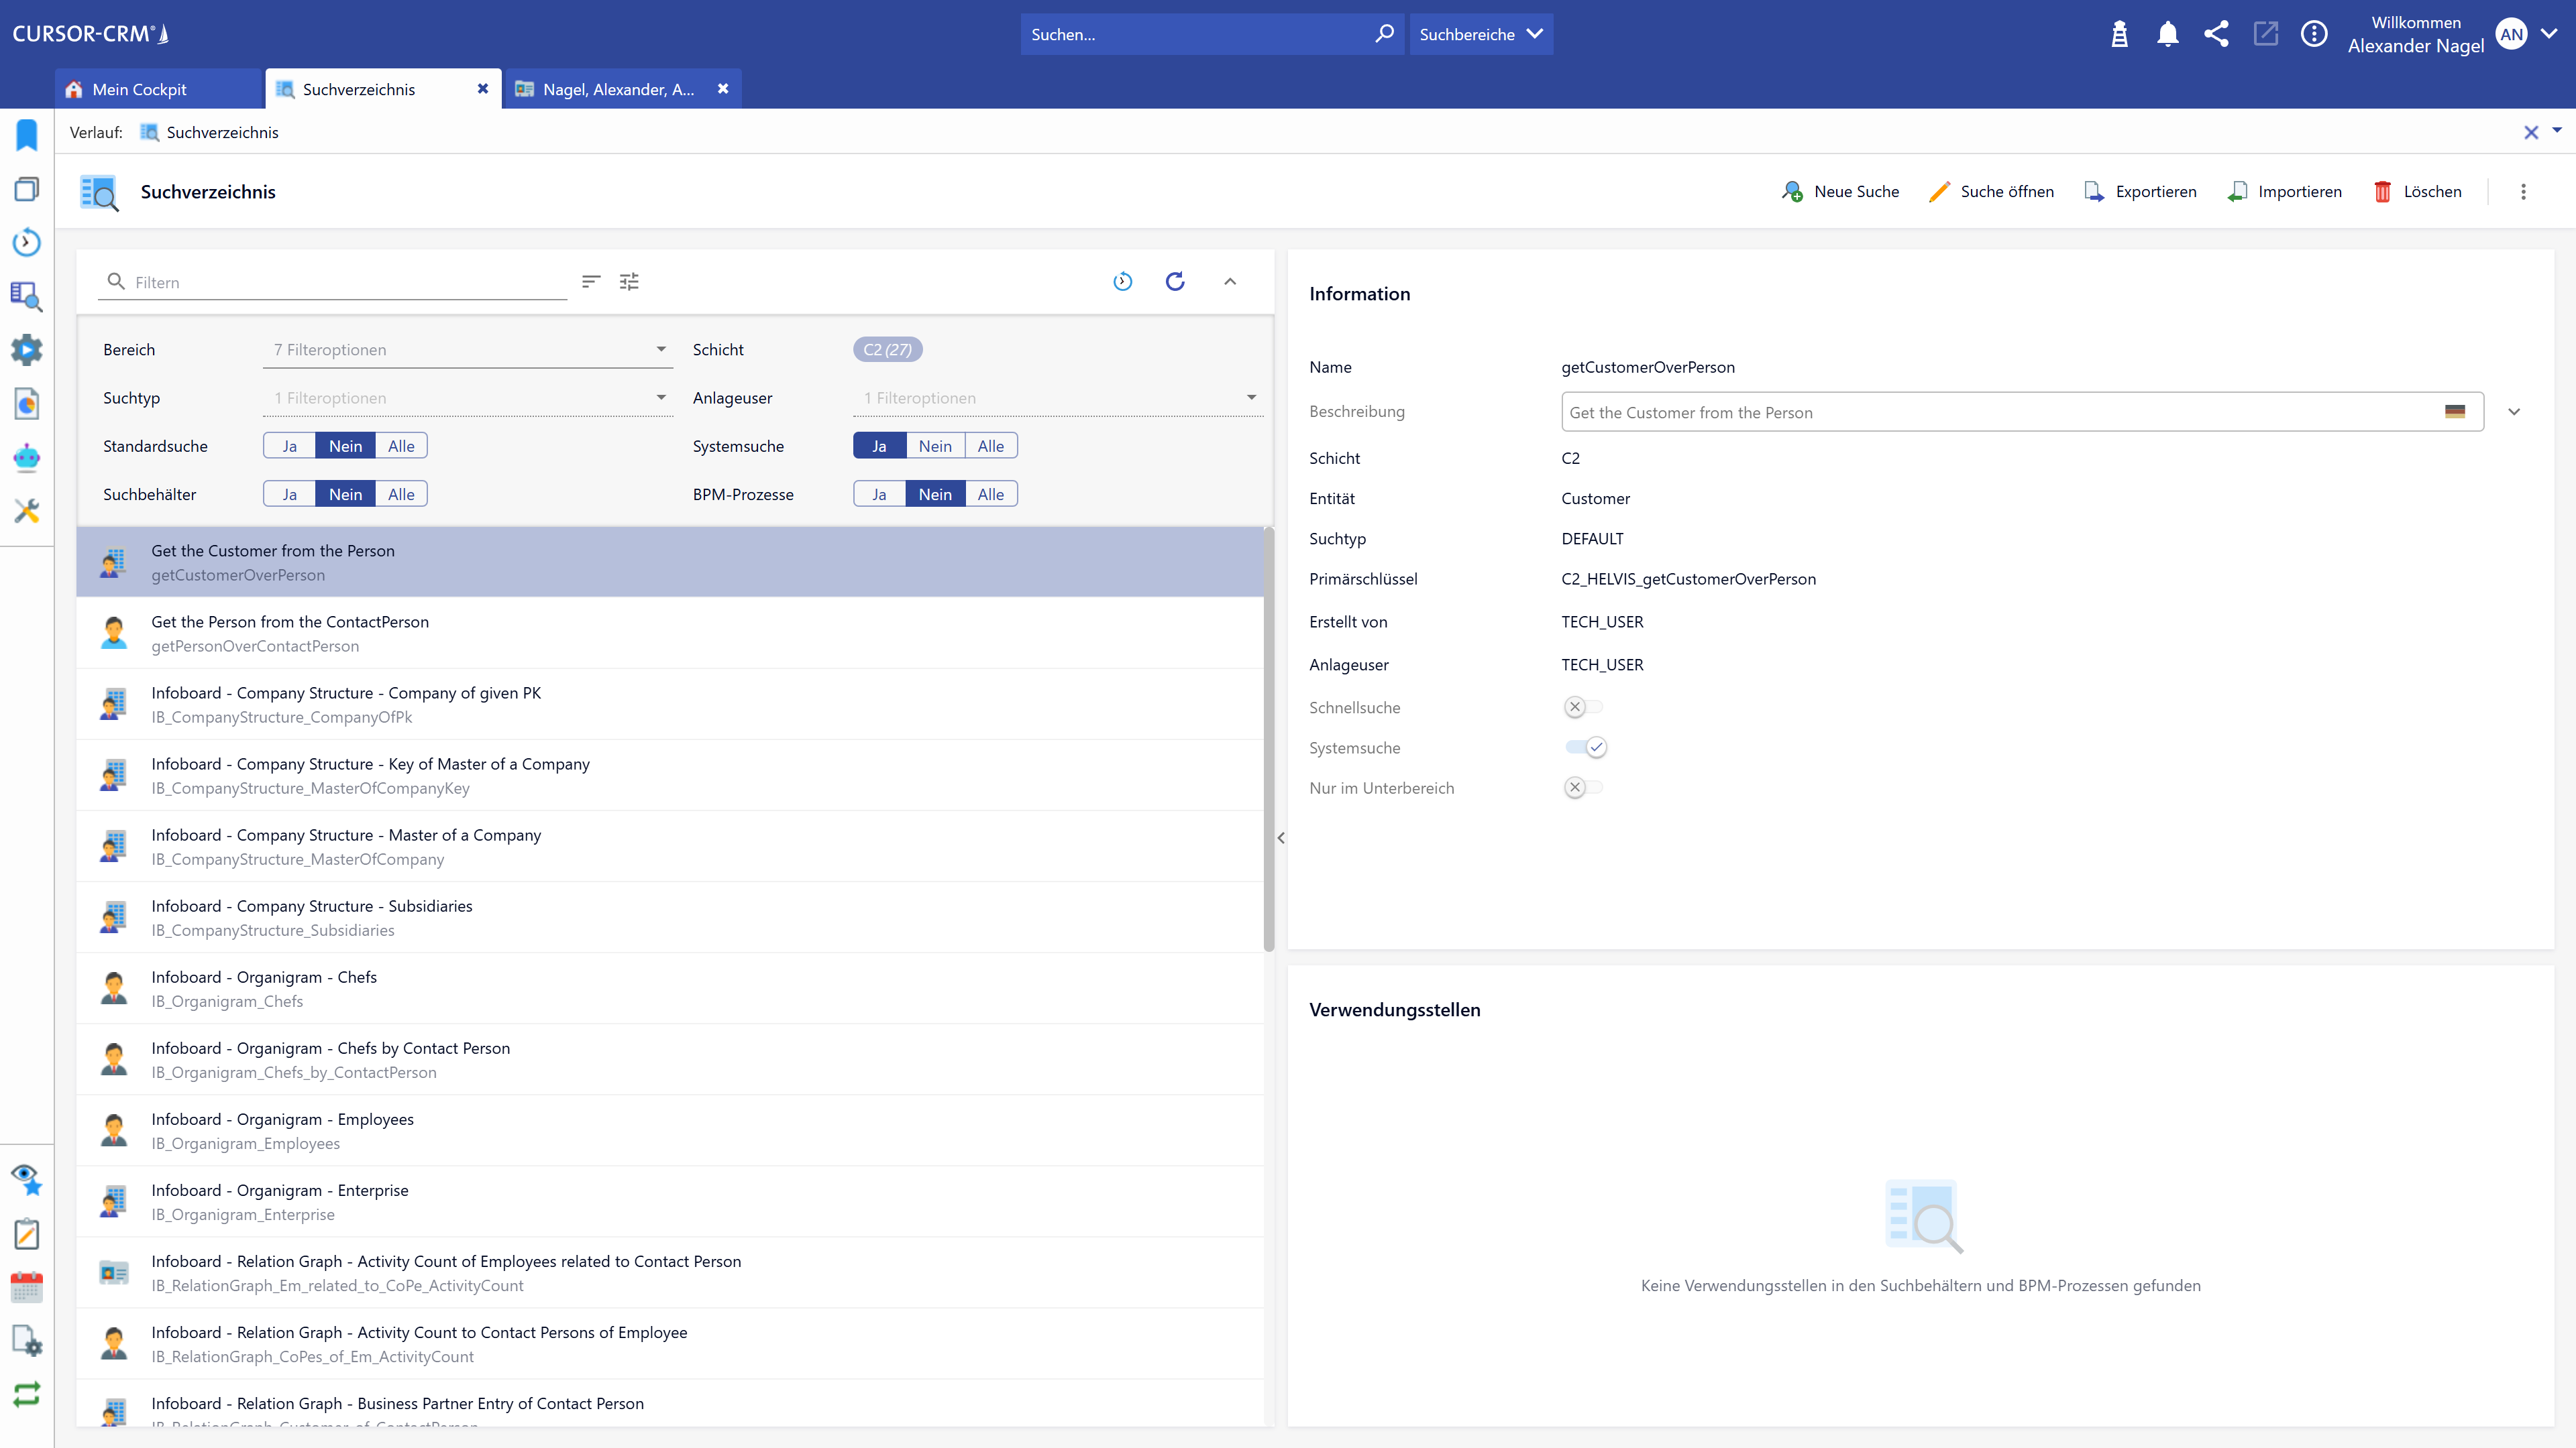Open the wrench tools icon in sidebar
The width and height of the screenshot is (2576, 1448).
(x=27, y=511)
